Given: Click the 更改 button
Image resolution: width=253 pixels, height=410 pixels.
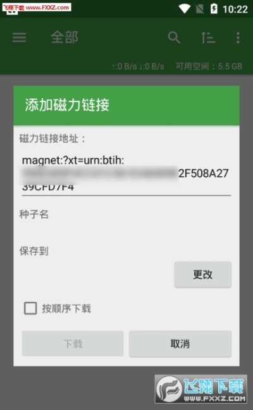Looking at the screenshot, I should [202, 274].
